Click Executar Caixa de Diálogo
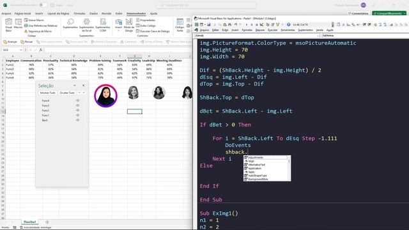 tap(153, 31)
